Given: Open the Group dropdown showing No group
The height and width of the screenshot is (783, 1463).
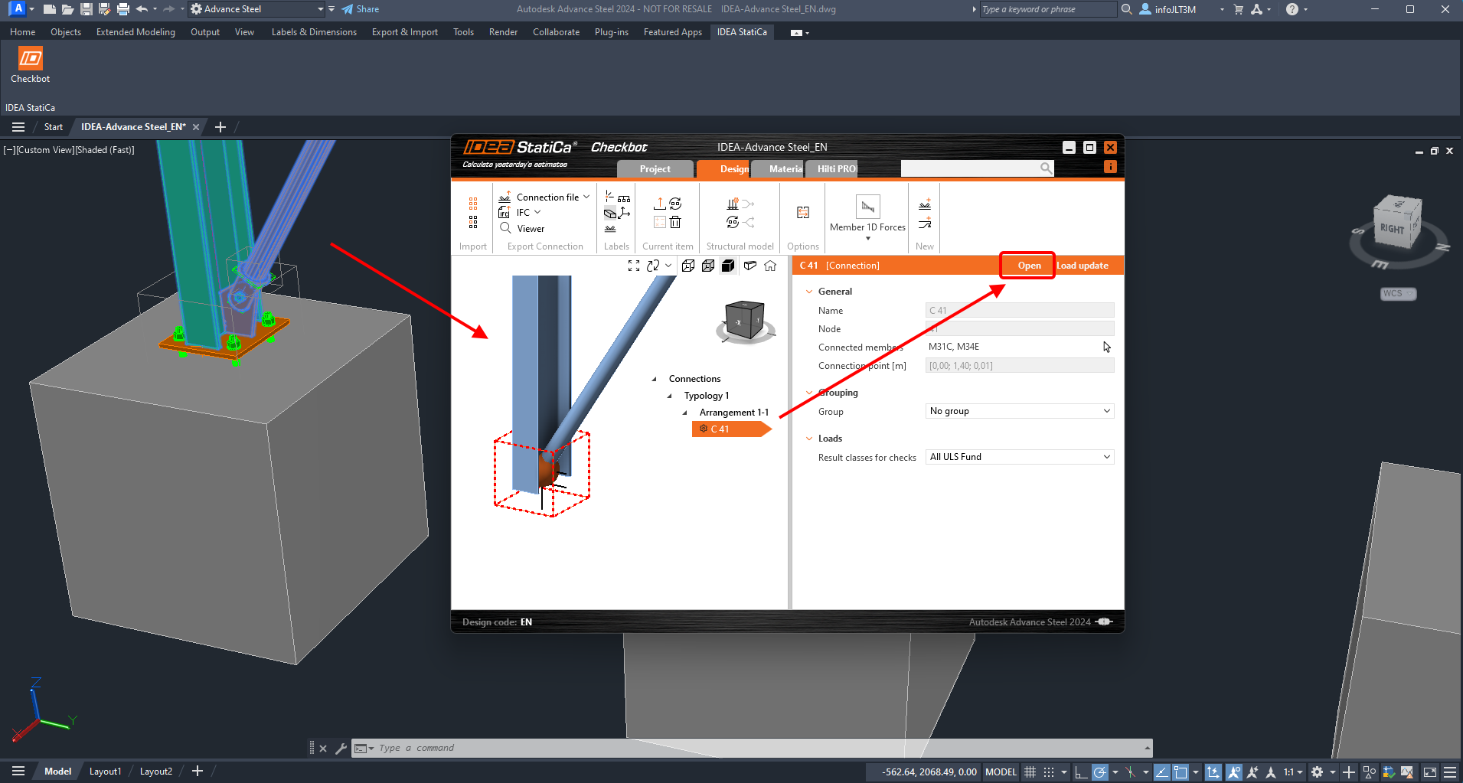Looking at the screenshot, I should (1019, 411).
